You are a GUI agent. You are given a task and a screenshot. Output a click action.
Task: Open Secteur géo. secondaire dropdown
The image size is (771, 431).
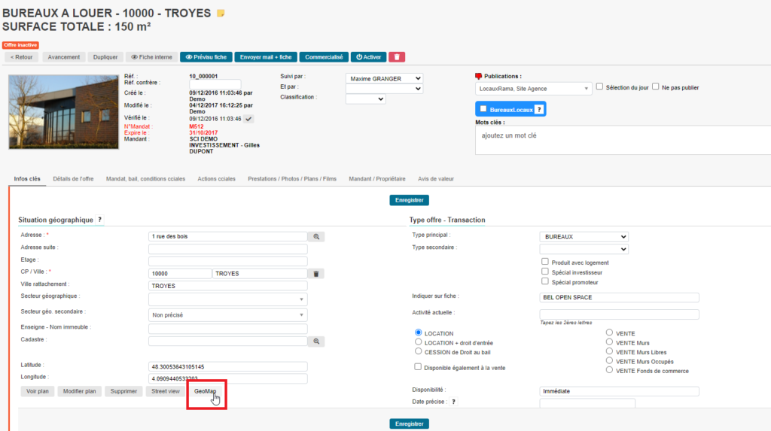(228, 315)
